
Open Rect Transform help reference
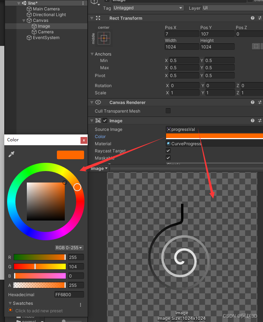tap(253, 18)
